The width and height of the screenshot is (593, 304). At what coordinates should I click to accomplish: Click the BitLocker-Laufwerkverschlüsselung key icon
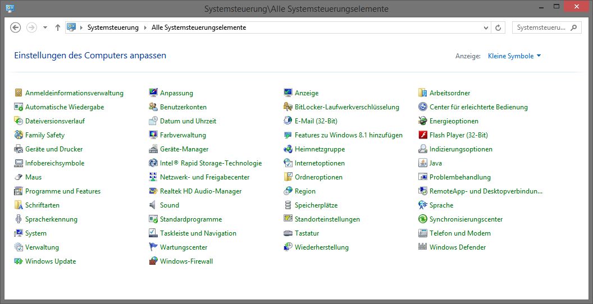(x=288, y=107)
